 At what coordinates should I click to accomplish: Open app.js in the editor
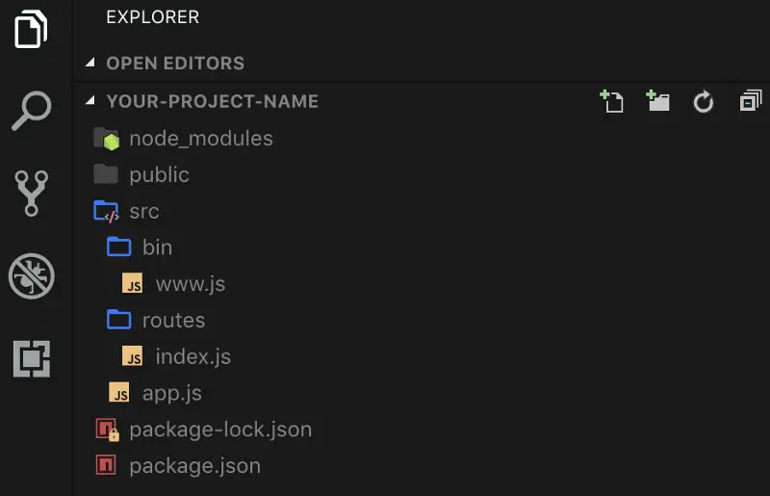(x=171, y=393)
